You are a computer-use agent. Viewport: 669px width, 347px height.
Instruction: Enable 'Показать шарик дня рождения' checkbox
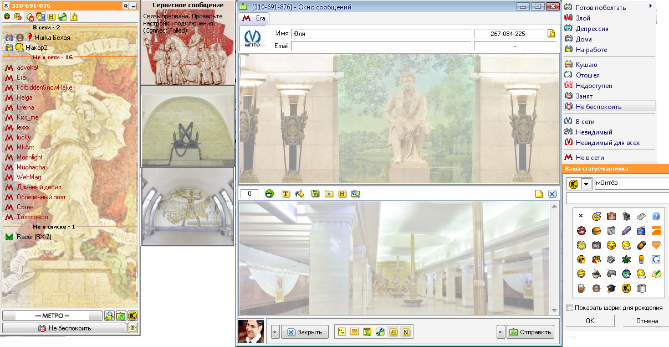pyautogui.click(x=569, y=308)
